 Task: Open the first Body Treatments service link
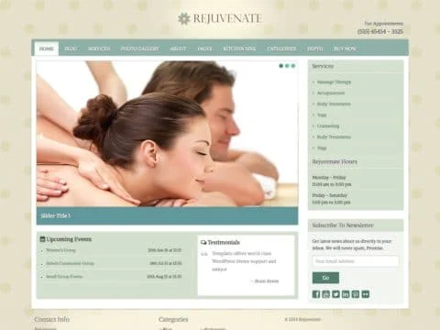334,104
